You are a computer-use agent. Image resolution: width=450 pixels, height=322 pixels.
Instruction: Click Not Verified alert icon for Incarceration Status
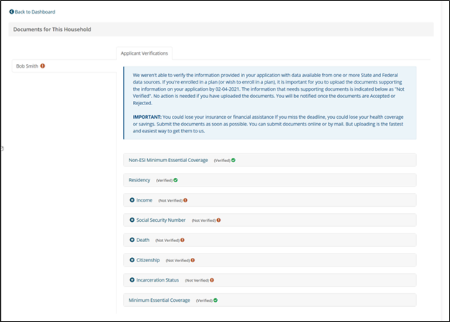point(212,280)
